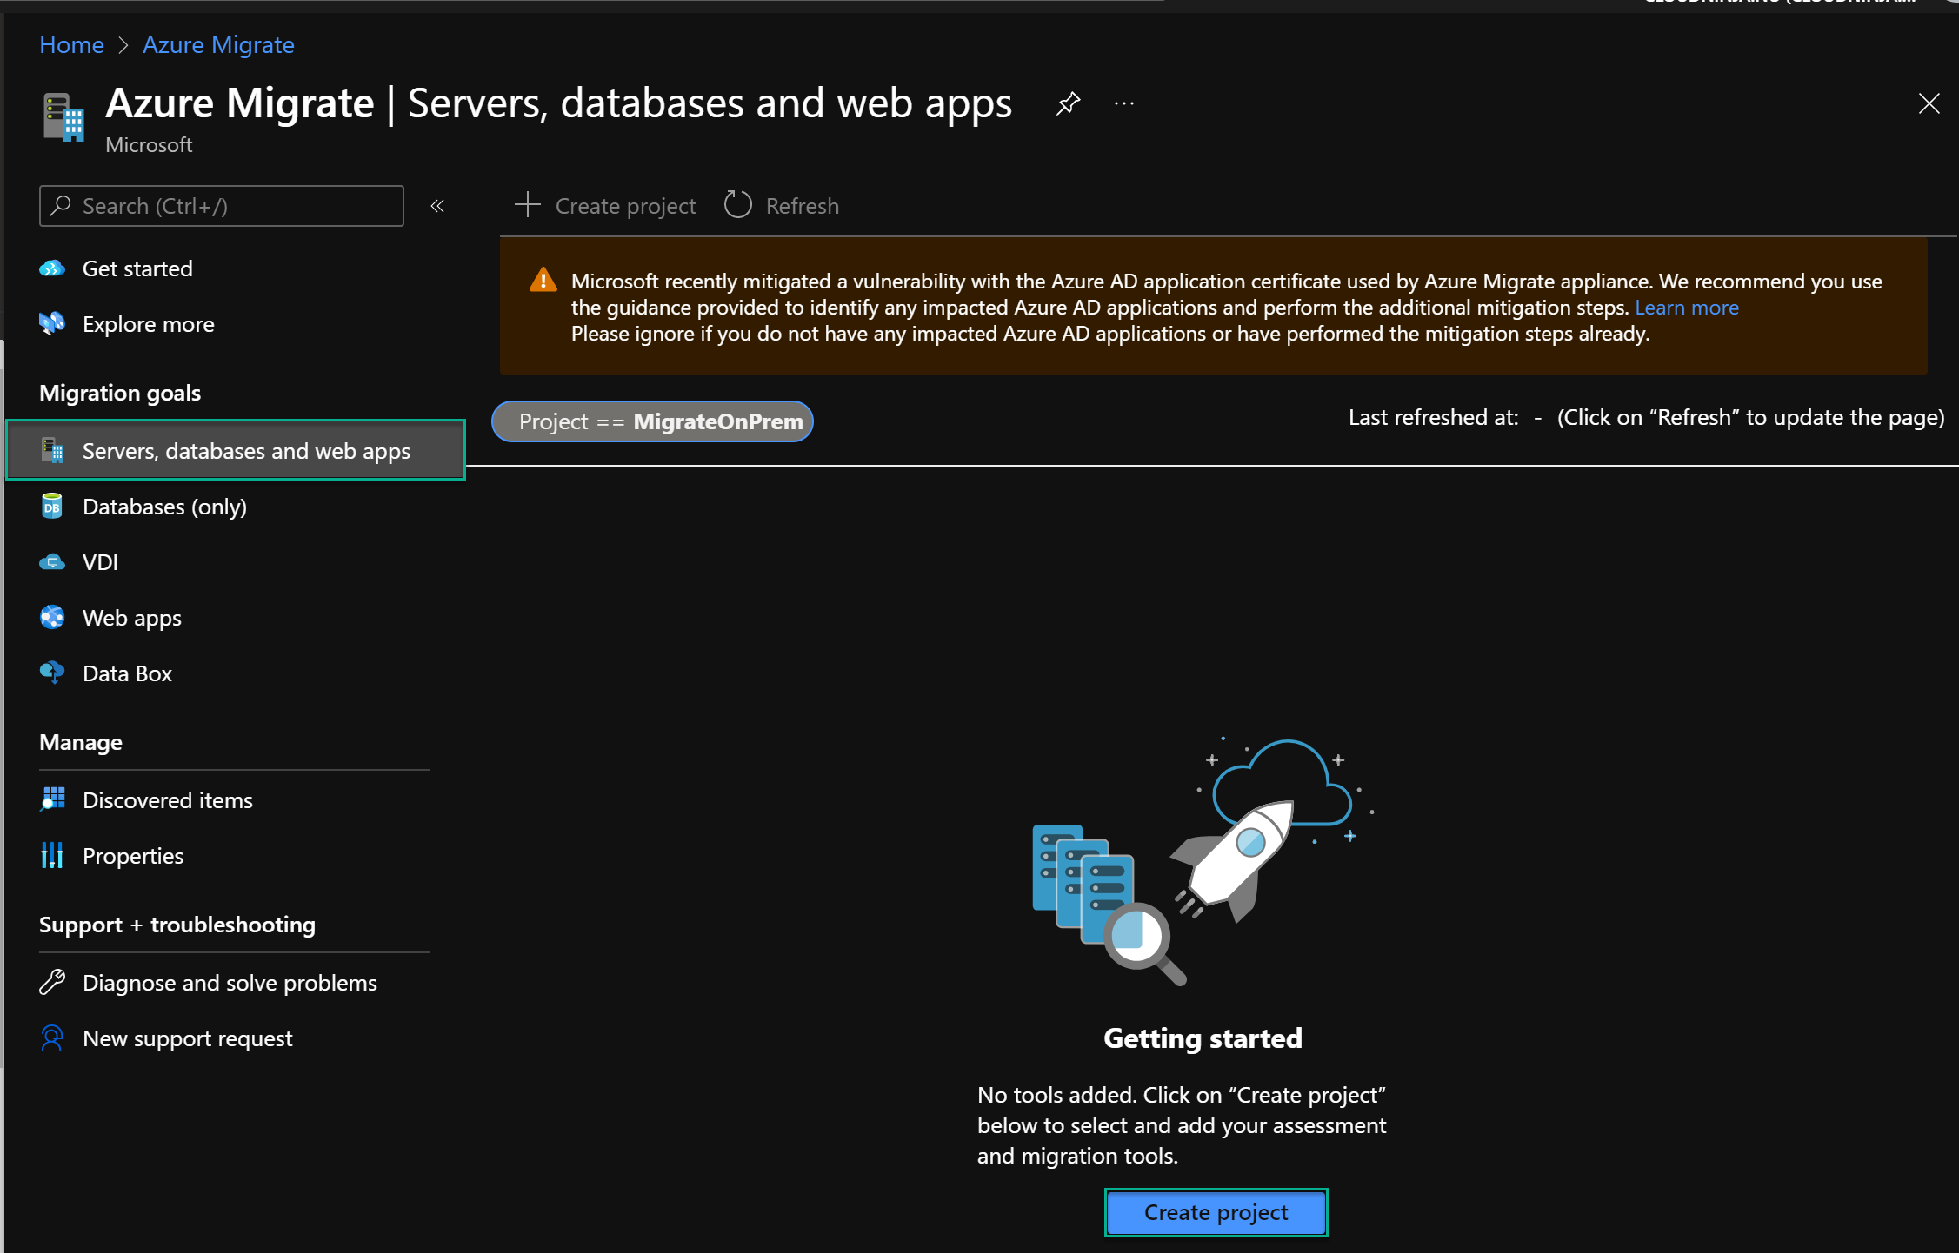
Task: Click the Manage section heading
Action: point(81,742)
